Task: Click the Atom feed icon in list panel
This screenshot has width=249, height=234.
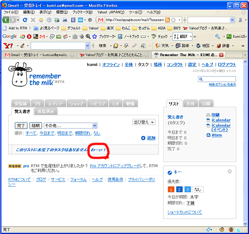Action: pyautogui.click(x=208, y=135)
